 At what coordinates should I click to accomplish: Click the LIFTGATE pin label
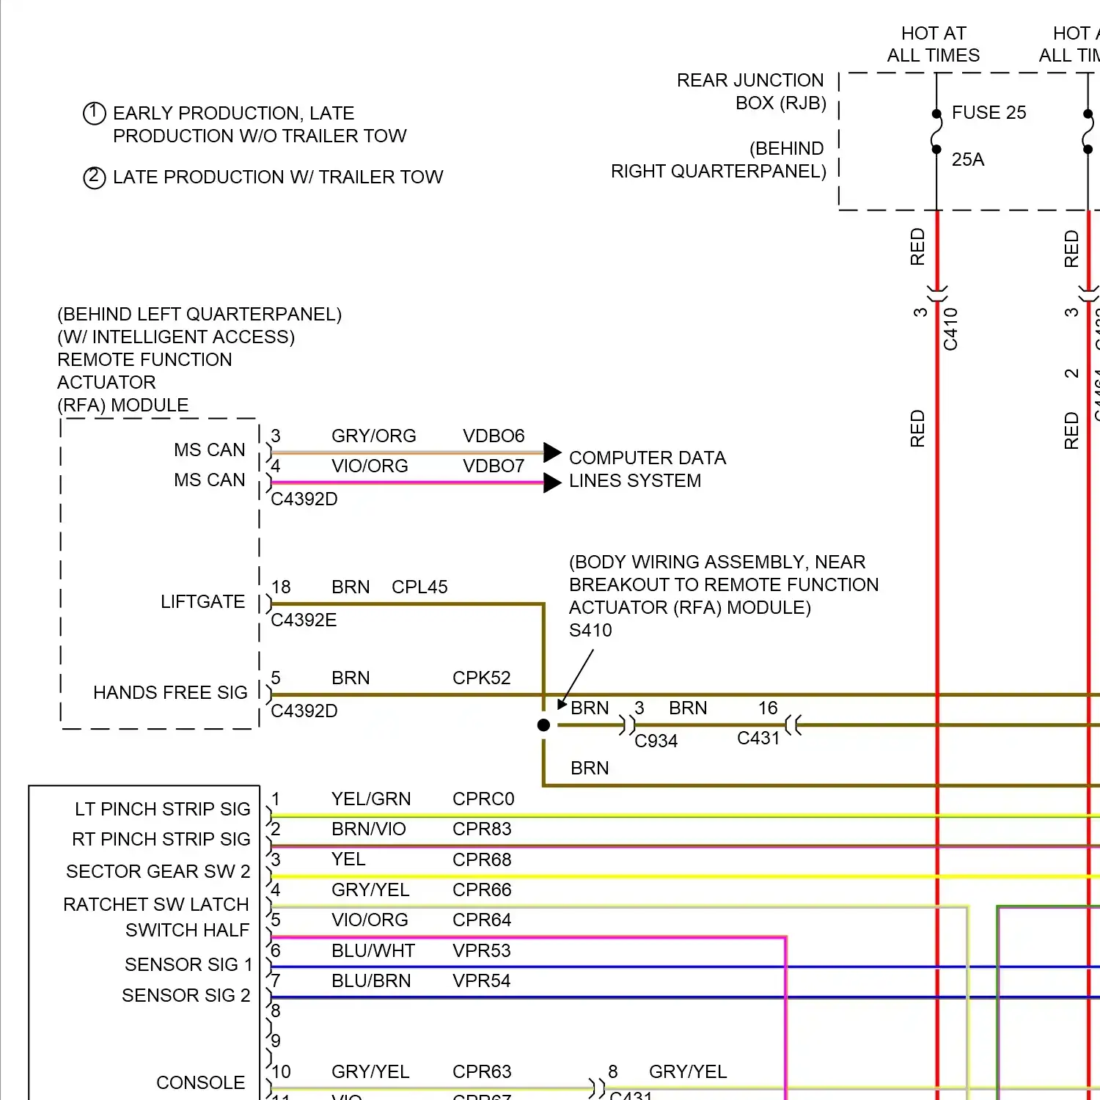point(202,601)
